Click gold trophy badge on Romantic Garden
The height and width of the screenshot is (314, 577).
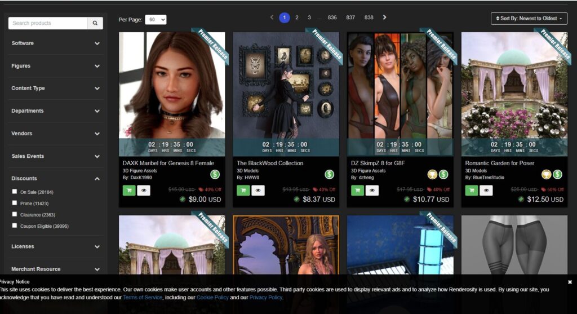(546, 174)
